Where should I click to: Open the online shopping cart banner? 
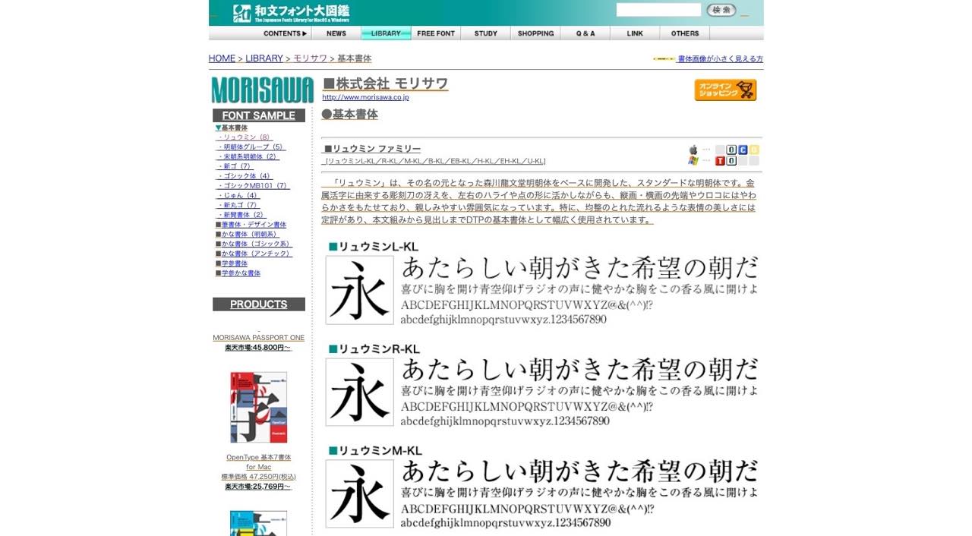(x=725, y=90)
